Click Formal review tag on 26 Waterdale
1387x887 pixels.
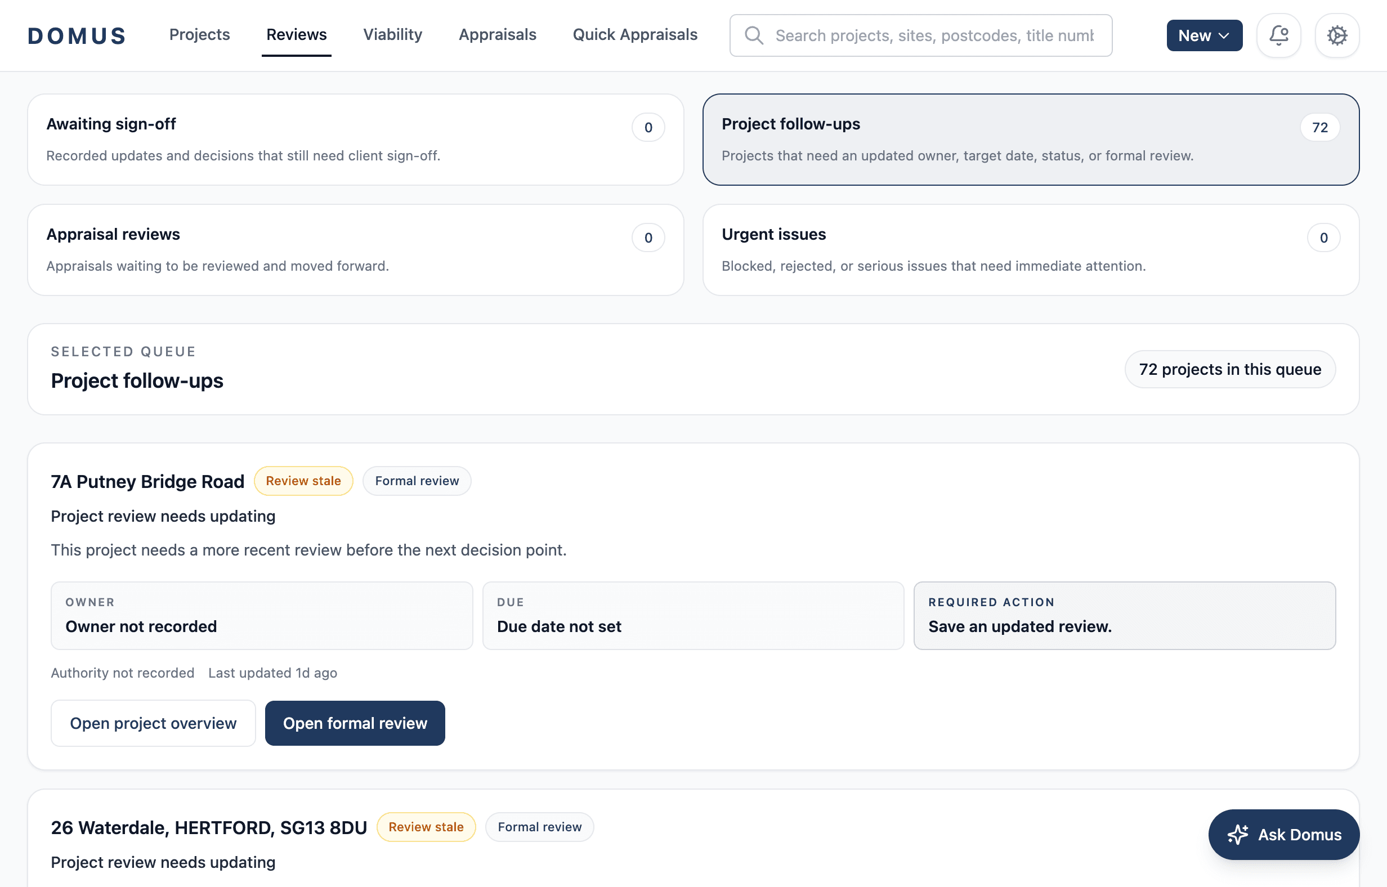[x=539, y=827]
